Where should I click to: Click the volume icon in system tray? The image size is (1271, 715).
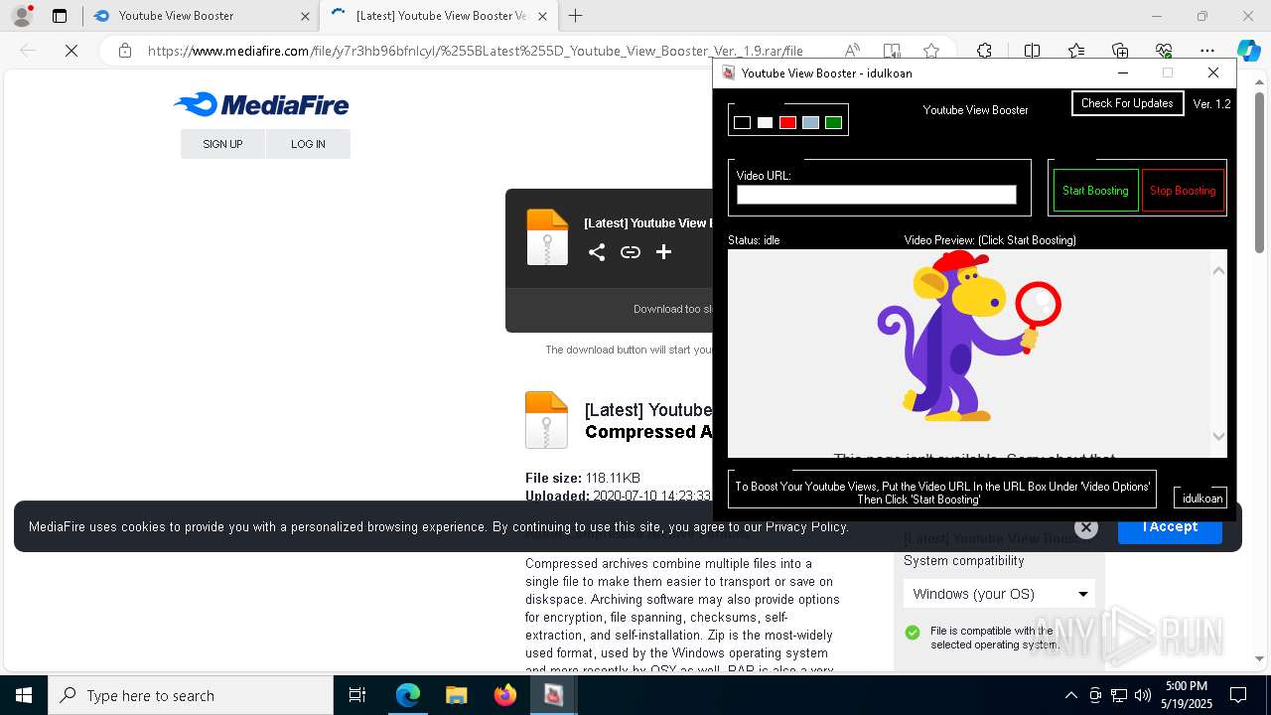tap(1143, 695)
